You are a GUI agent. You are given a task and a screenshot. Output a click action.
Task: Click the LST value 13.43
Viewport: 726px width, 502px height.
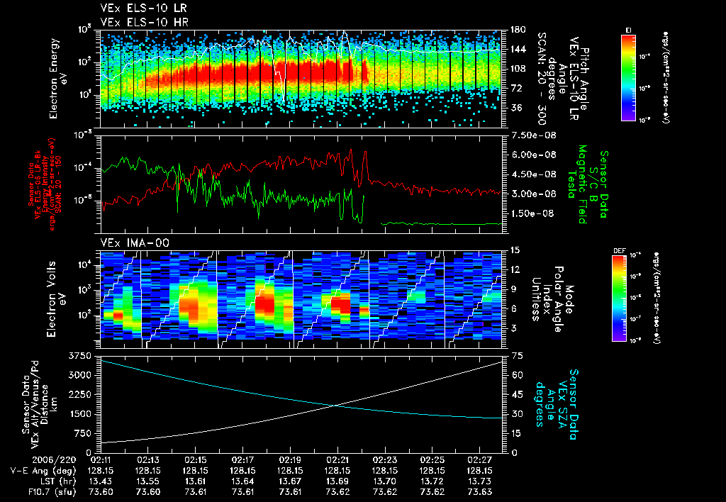[x=101, y=481]
